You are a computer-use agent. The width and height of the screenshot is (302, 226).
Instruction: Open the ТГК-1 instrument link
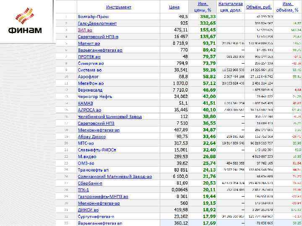point(83,190)
